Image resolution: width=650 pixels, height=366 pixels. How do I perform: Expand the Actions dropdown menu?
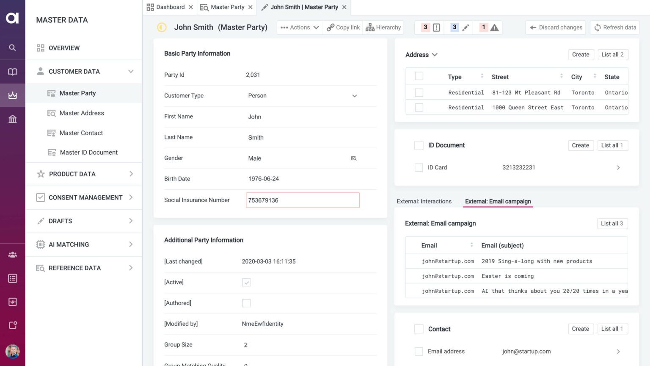[300, 27]
